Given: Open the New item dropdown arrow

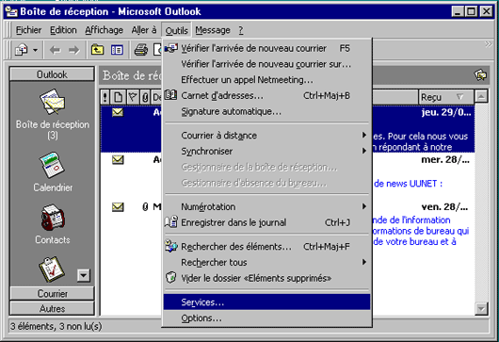Looking at the screenshot, I should coord(36,50).
